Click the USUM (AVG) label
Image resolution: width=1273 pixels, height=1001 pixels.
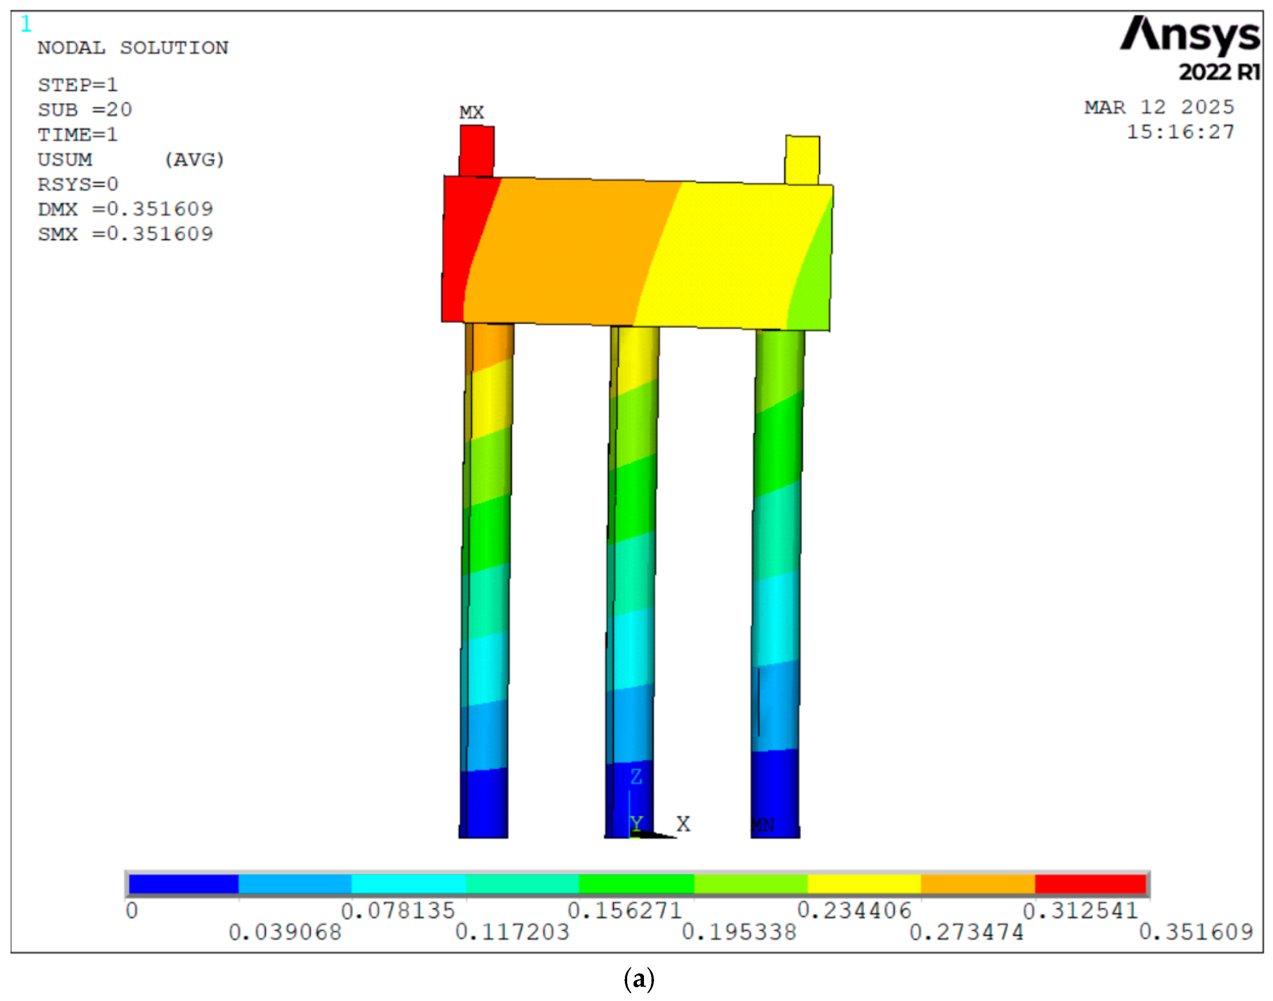tap(131, 159)
